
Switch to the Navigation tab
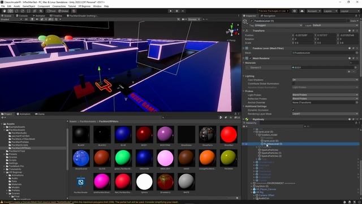pyautogui.click(x=268, y=16)
